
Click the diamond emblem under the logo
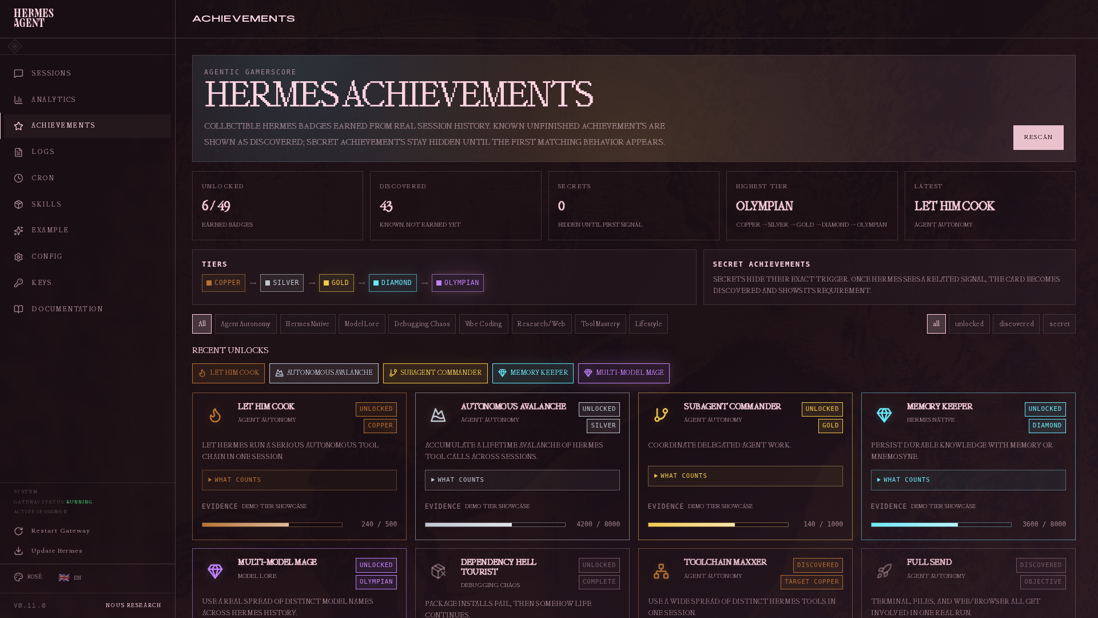tap(15, 46)
